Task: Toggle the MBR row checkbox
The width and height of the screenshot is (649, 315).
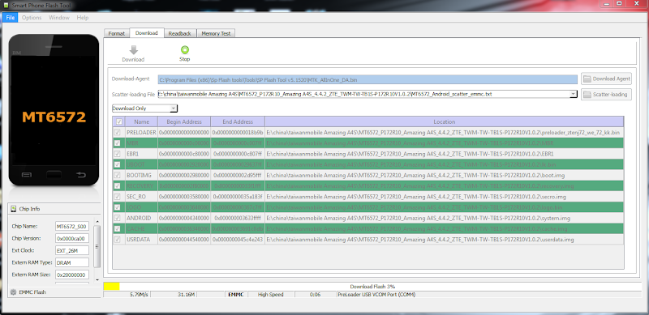Action: click(x=118, y=143)
